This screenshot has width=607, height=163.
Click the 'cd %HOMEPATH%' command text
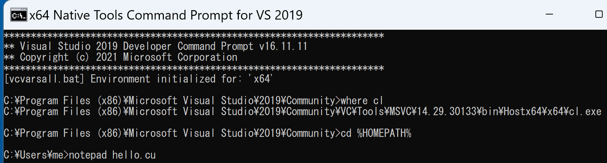click(376, 133)
